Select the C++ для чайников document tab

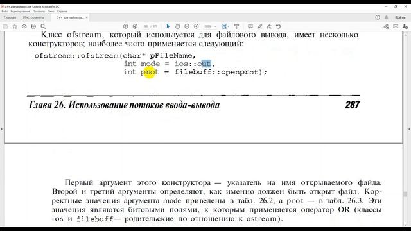(x=70, y=17)
